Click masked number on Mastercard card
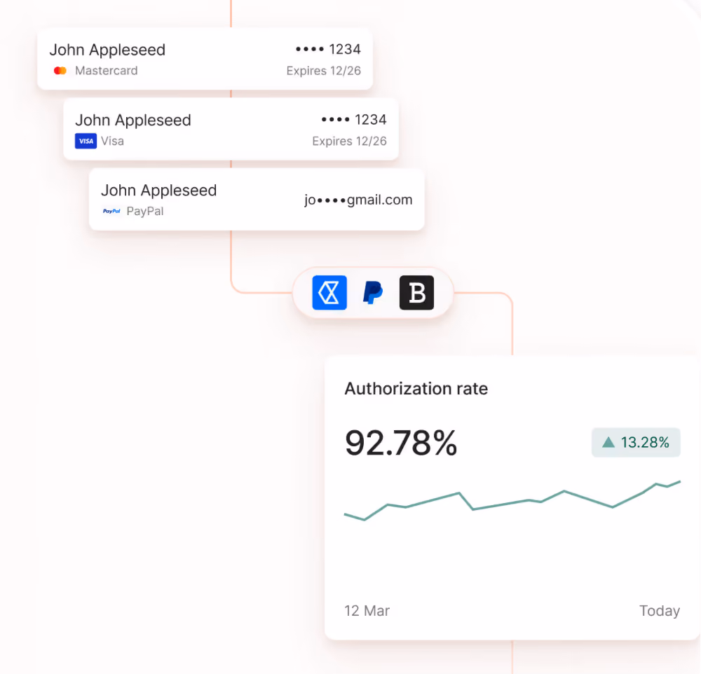Image resolution: width=701 pixels, height=674 pixels. pos(328,49)
